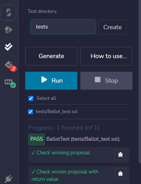141x184 pixels.
Task: Click debug bug icon for return value test
Action: (120, 174)
